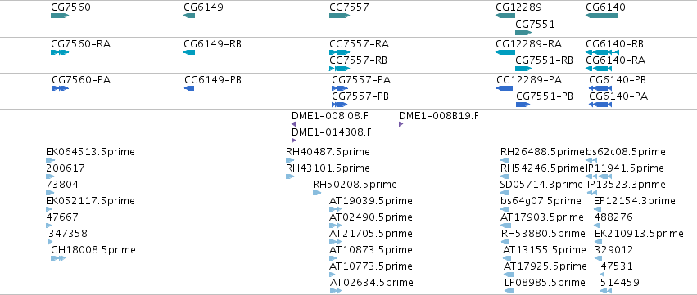Click the CG7557-RB transcript glyph

point(340,69)
